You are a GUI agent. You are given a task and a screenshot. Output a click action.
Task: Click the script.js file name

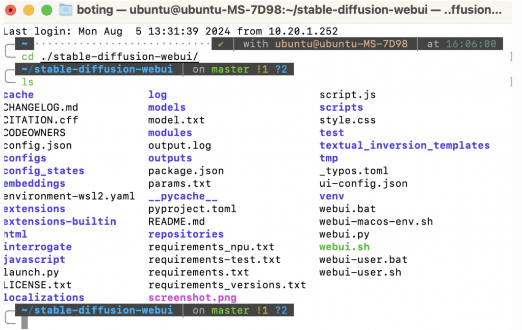(x=348, y=95)
